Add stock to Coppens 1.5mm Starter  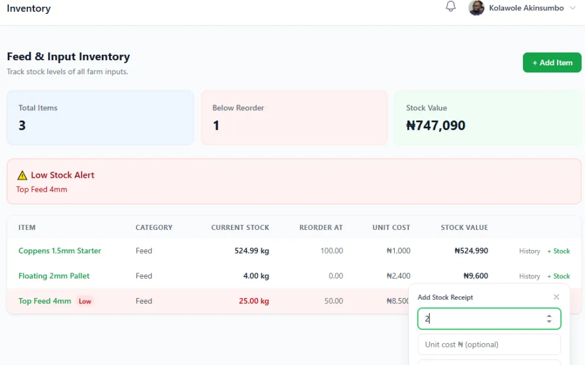click(559, 251)
